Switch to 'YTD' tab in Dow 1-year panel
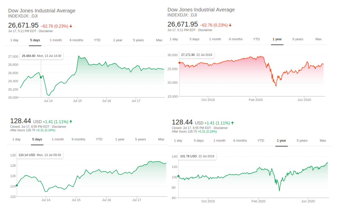Screen dimensions: 337x216 (x=256, y=39)
